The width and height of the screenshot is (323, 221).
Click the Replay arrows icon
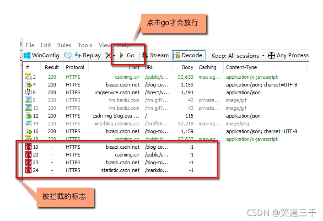(78, 55)
